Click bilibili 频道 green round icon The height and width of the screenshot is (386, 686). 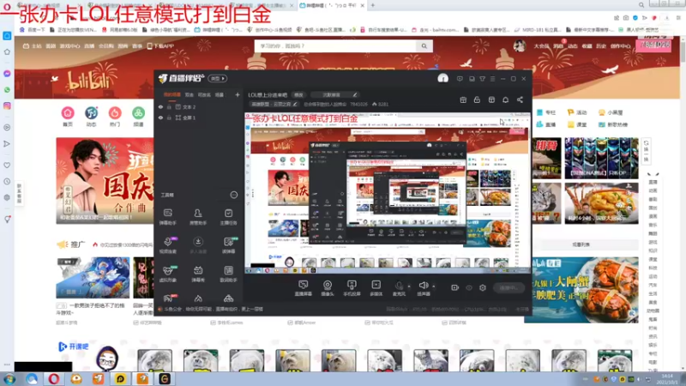(138, 113)
